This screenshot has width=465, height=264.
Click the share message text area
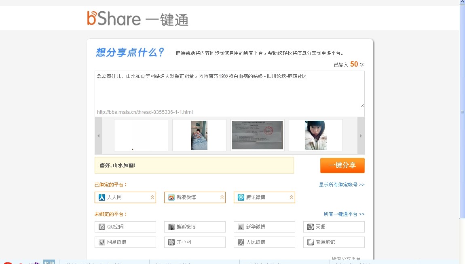pos(230,89)
